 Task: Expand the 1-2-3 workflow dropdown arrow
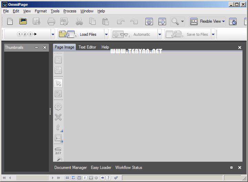(x=53, y=34)
